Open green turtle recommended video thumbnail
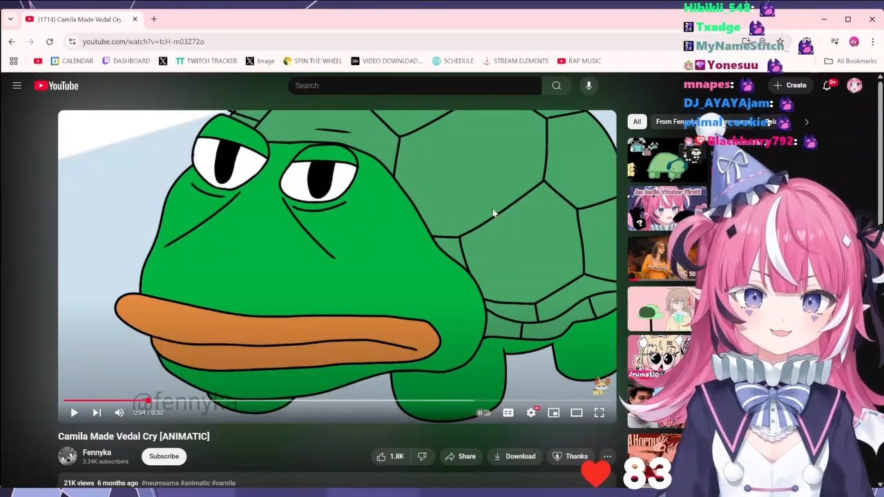The height and width of the screenshot is (497, 884). coord(667,159)
